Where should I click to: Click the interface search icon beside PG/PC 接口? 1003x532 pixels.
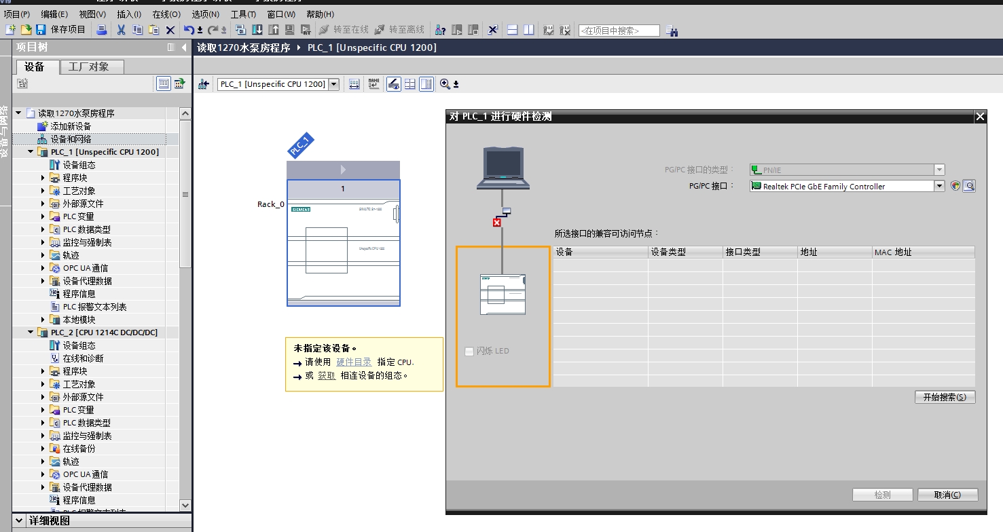tap(969, 186)
